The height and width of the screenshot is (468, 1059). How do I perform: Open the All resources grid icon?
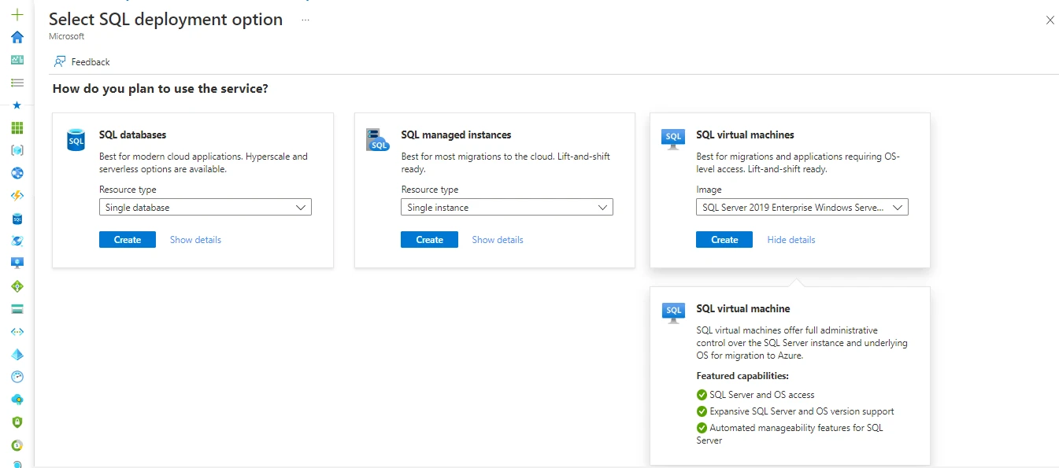coord(17,127)
